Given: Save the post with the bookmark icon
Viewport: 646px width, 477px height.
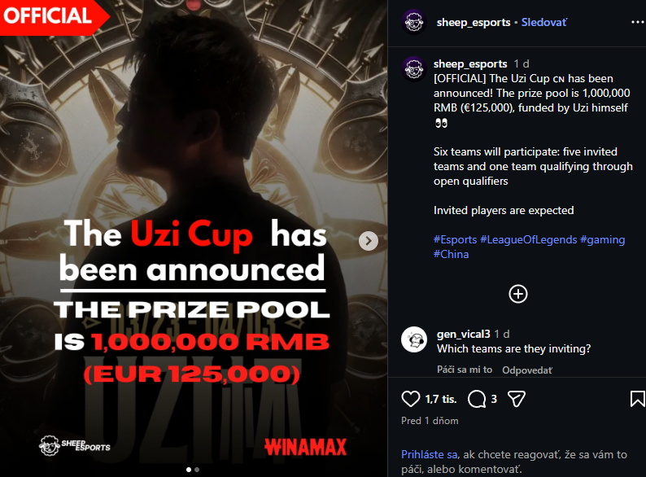Looking at the screenshot, I should pos(637,399).
